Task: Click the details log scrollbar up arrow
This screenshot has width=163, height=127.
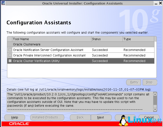Action: (155, 94)
